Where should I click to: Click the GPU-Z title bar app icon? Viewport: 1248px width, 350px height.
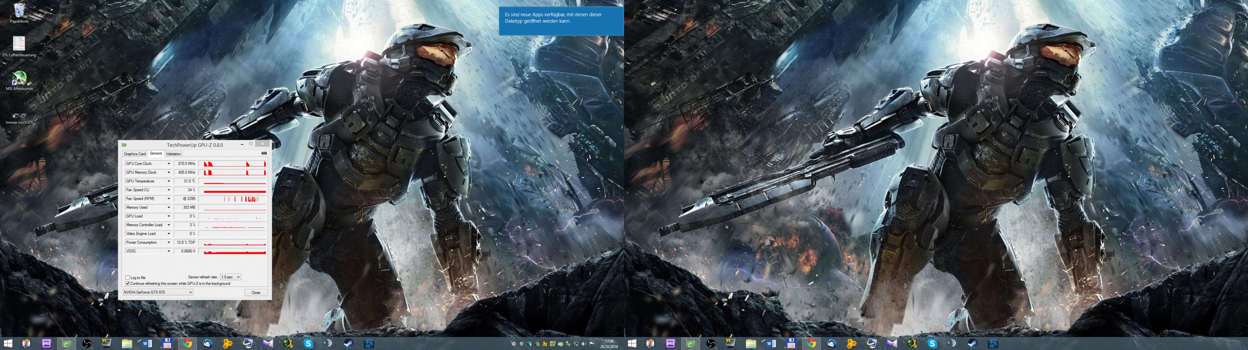[124, 144]
